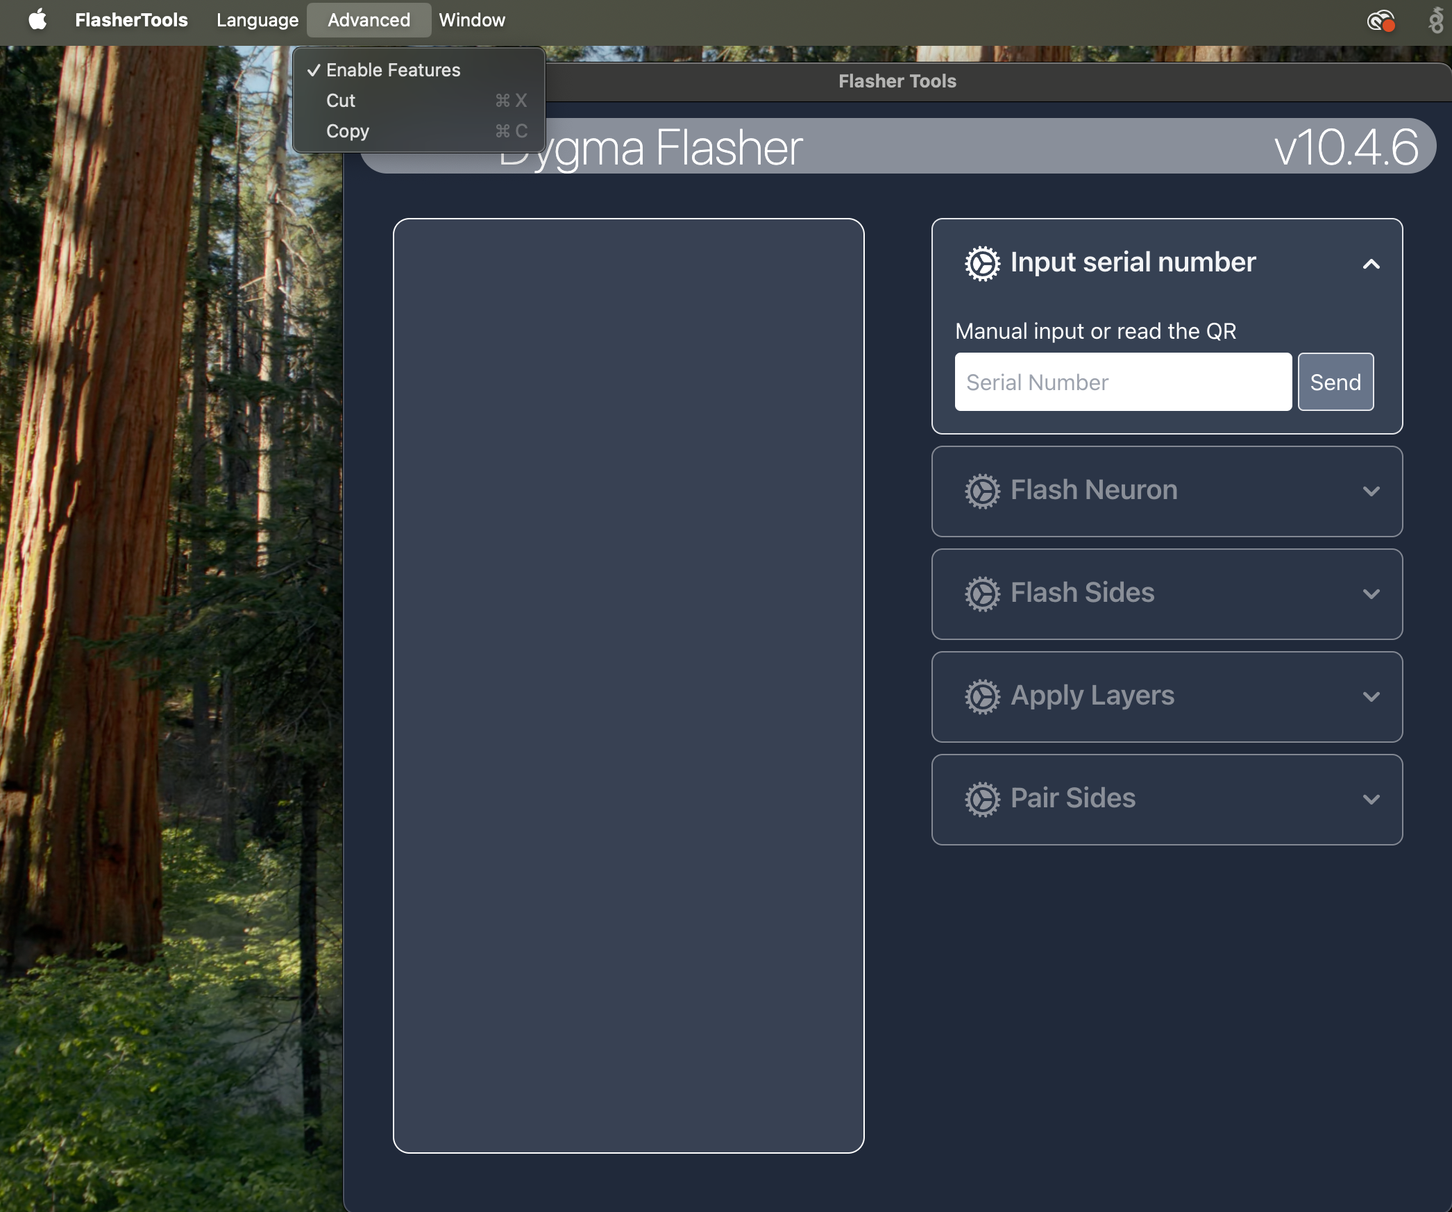Open the Language menu
This screenshot has width=1452, height=1212.
click(x=258, y=20)
